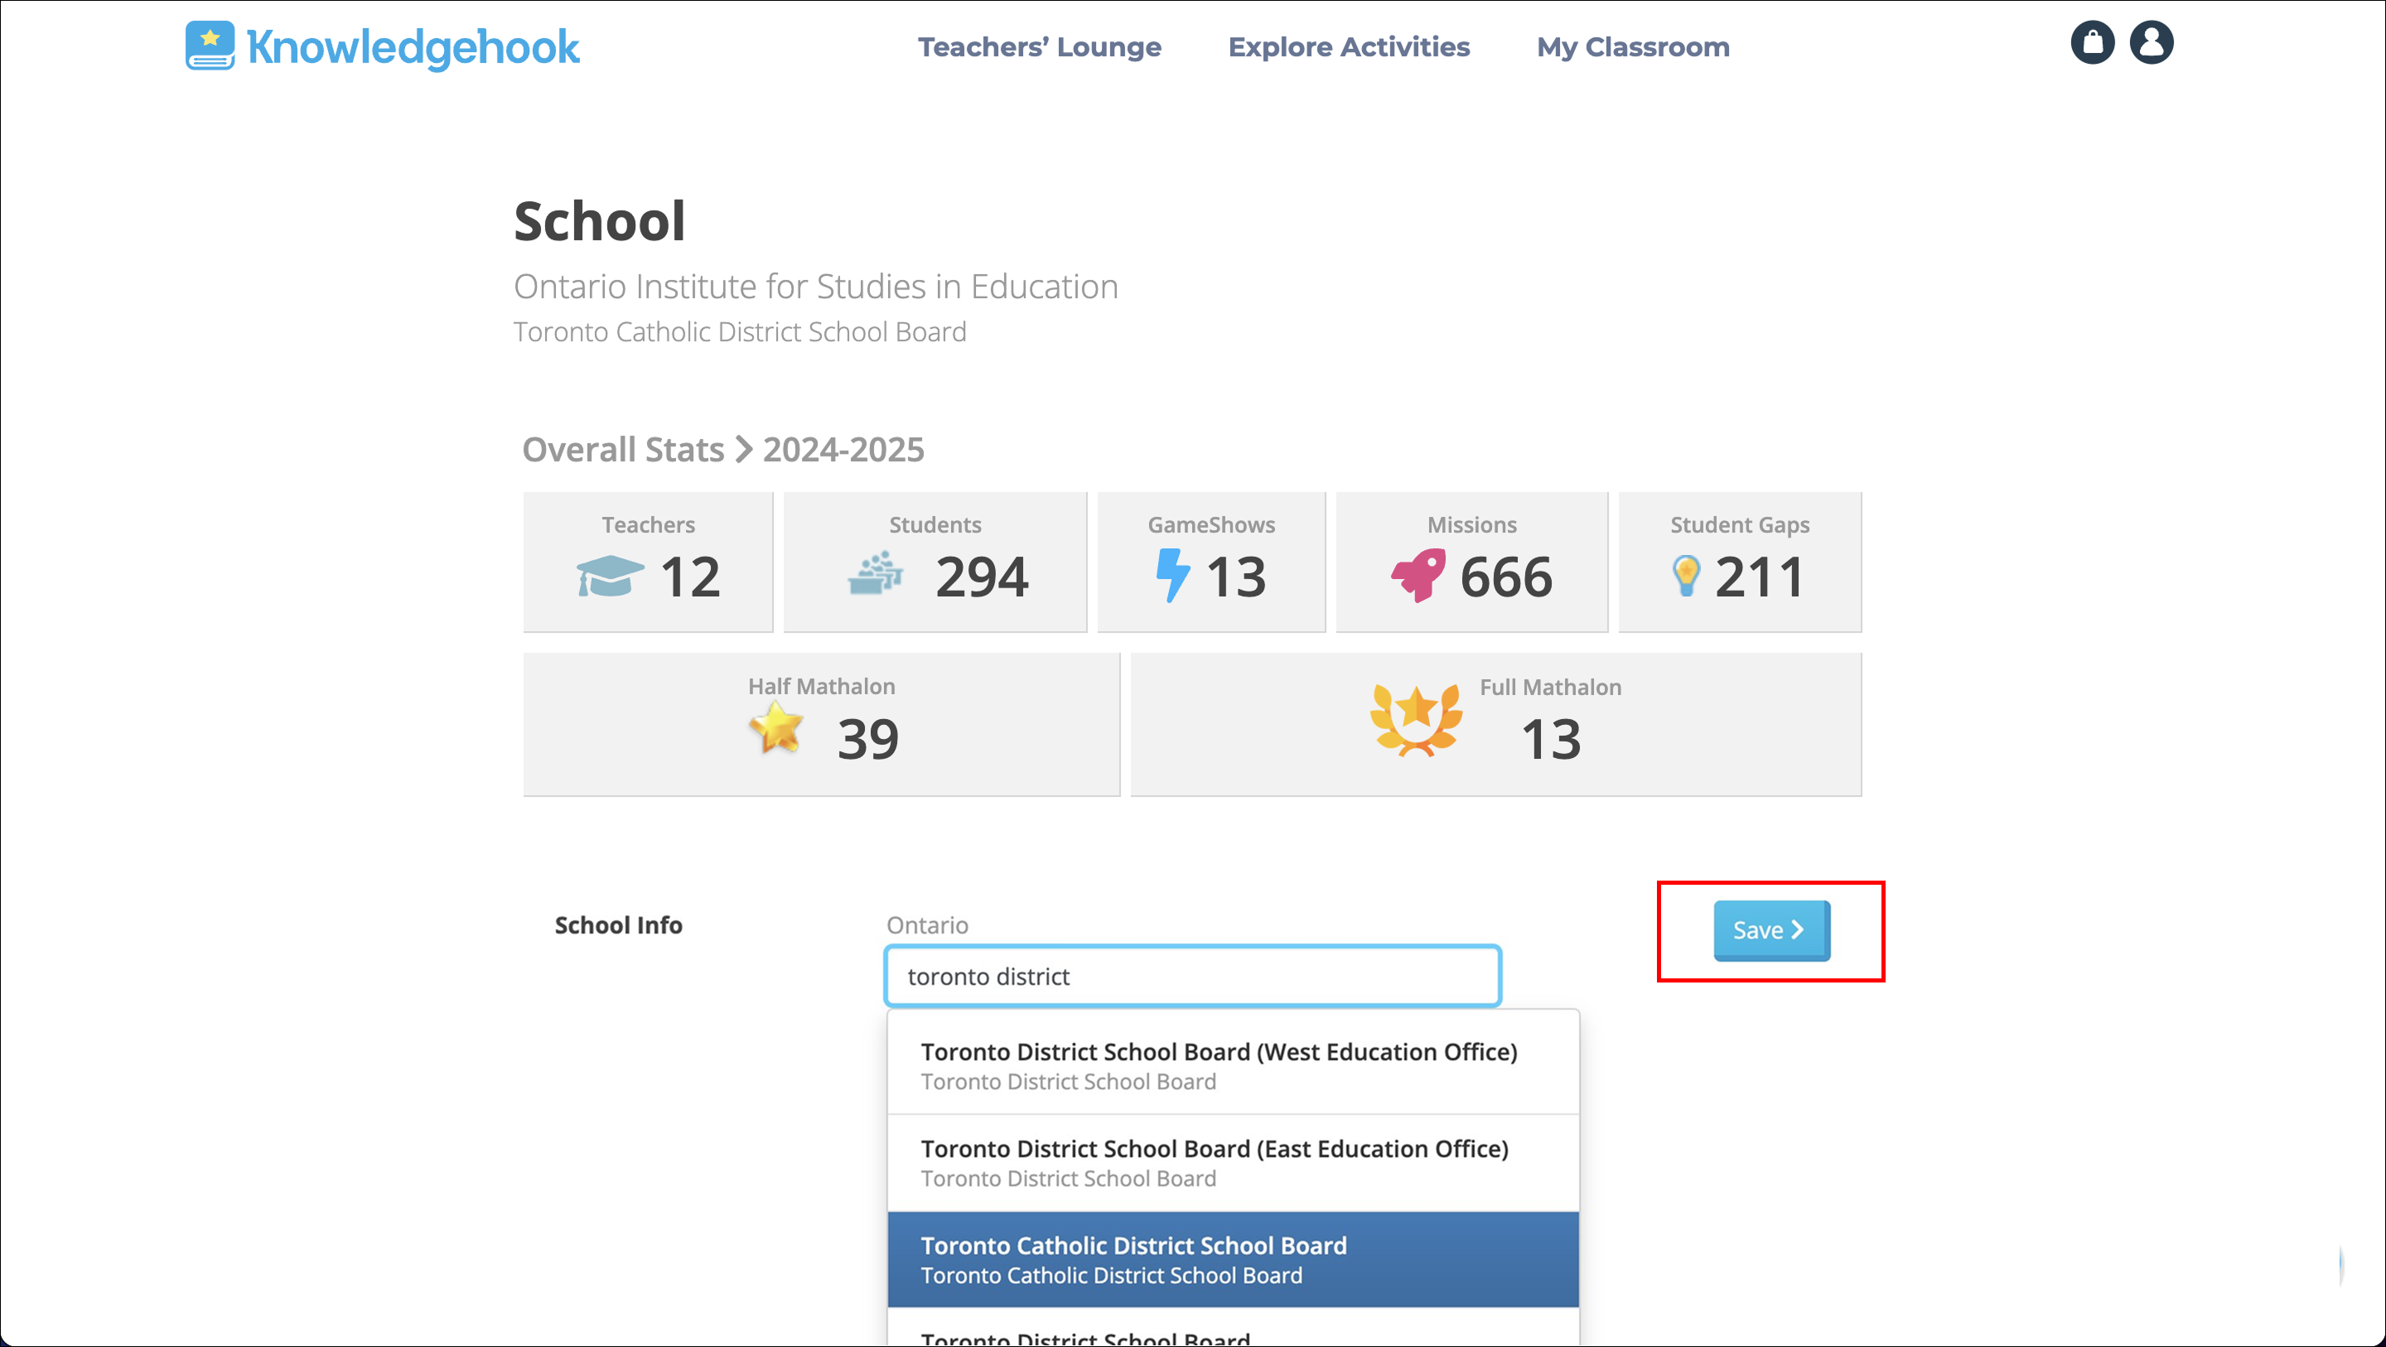2386x1347 pixels.
Task: Click the Student Gaps count 211
Action: [x=1759, y=577]
